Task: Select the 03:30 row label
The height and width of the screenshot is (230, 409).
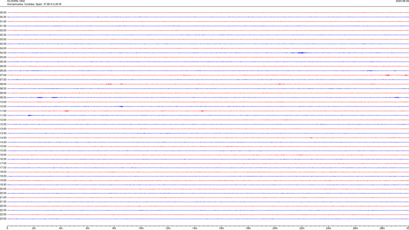Action: tap(3, 44)
